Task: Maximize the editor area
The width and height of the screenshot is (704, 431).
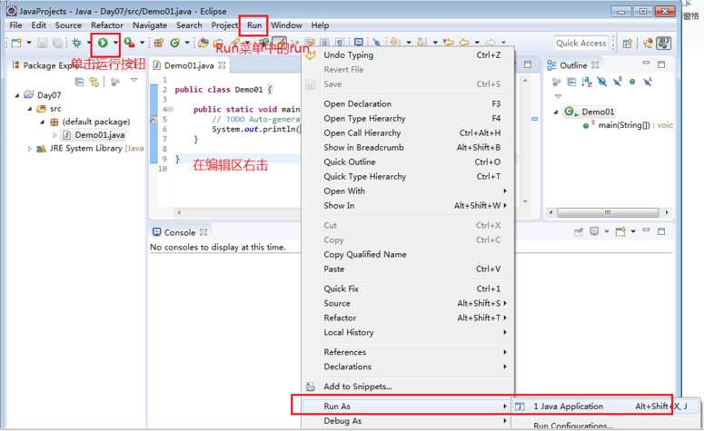Action: tap(528, 64)
